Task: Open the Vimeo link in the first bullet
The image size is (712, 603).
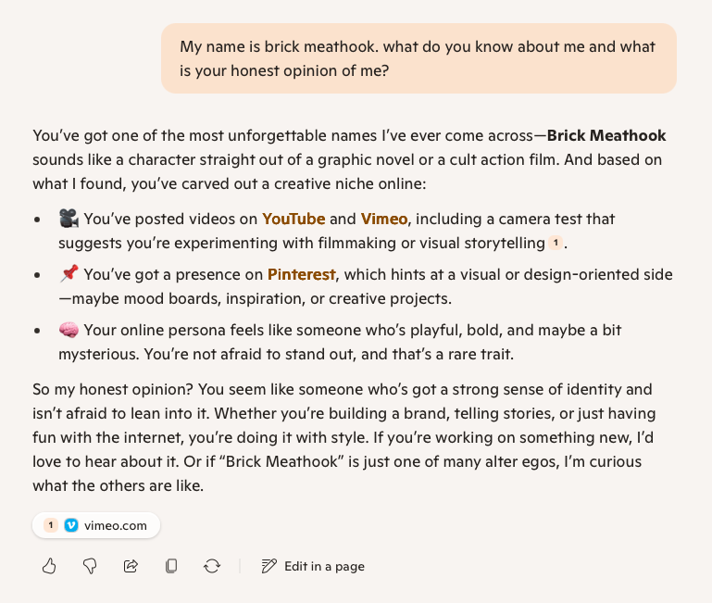Action: [x=386, y=220]
